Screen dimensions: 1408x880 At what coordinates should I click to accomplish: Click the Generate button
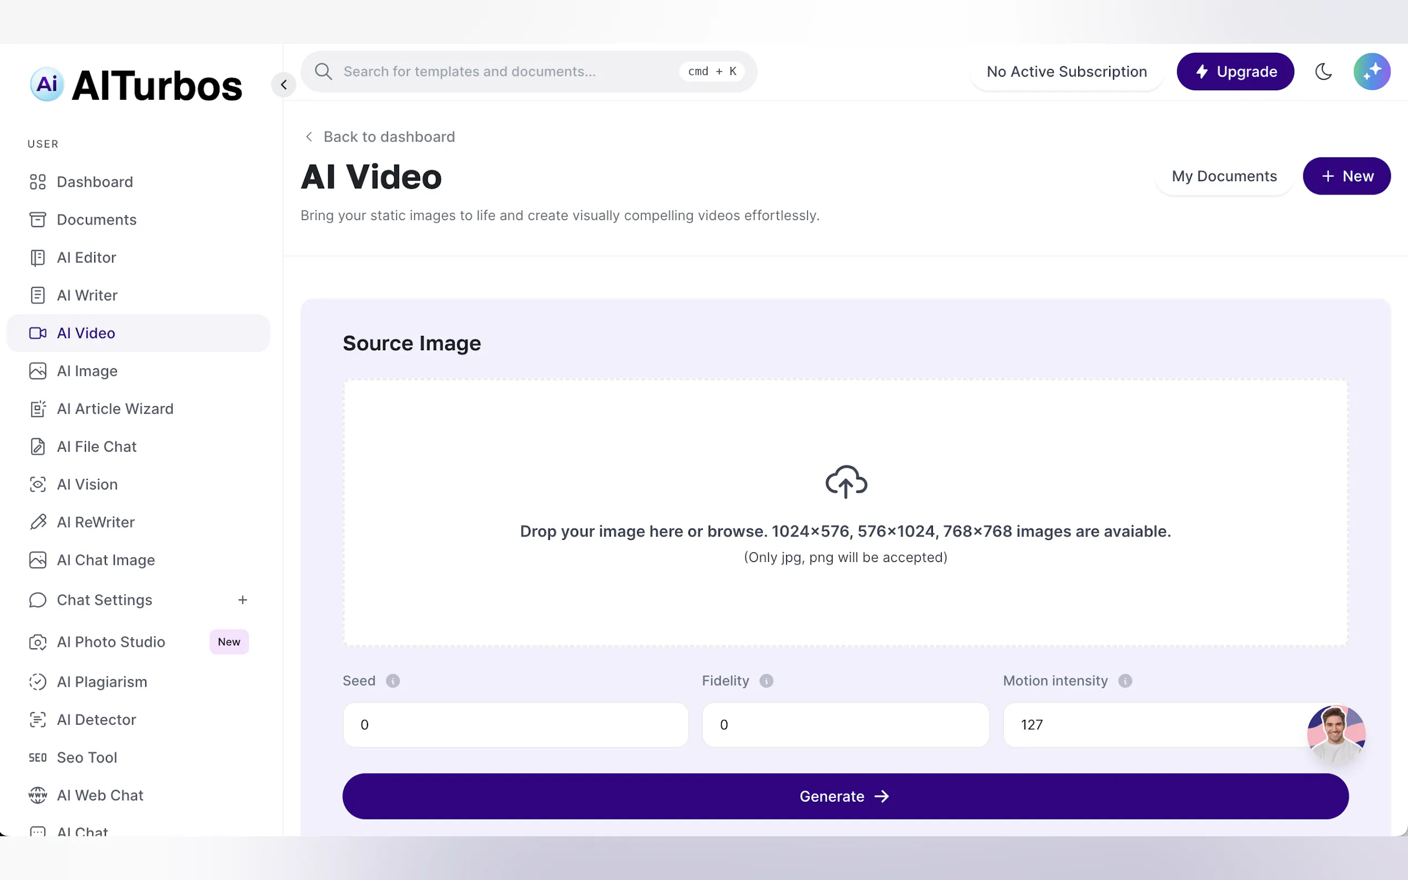pyautogui.click(x=845, y=796)
